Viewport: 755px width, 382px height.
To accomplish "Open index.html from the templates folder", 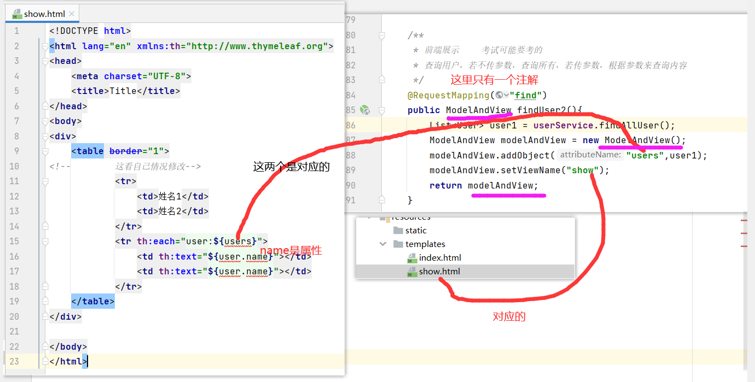I will click(x=440, y=258).
